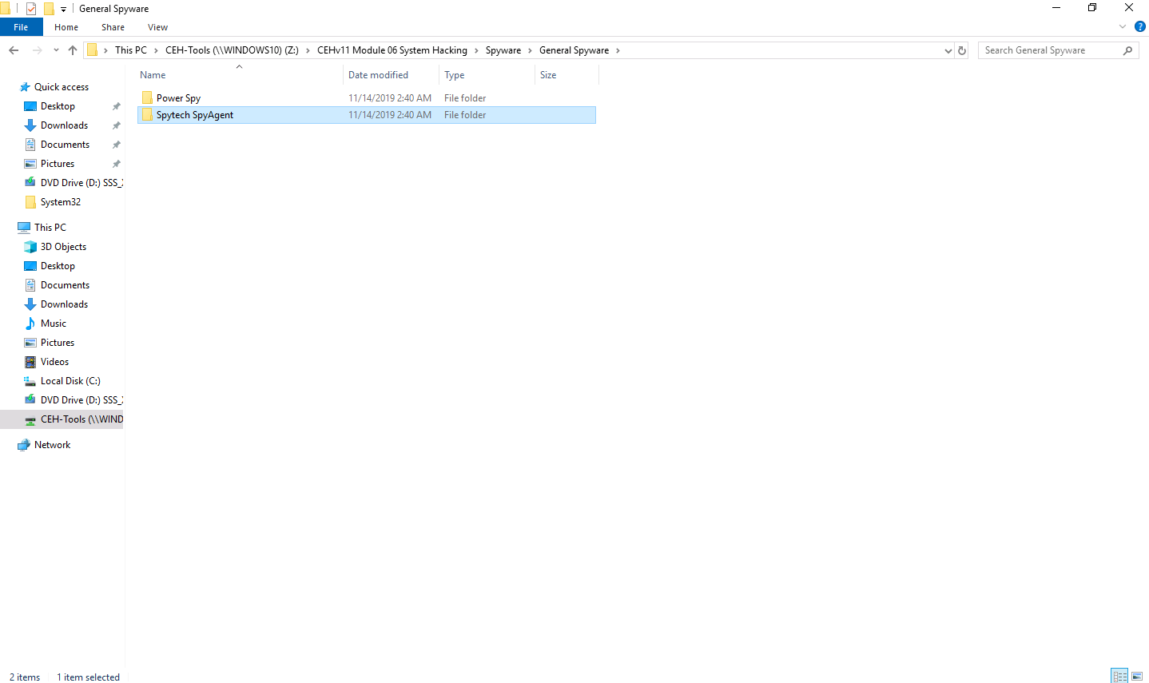1149x683 pixels.
Task: Switch to the View ribbon tab
Action: click(x=157, y=27)
